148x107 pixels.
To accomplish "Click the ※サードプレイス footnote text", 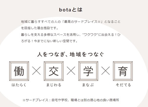I will tap(71, 100).
